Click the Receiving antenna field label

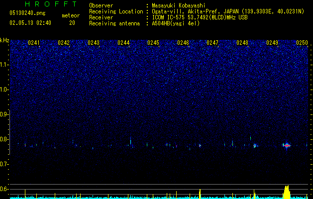[114, 23]
